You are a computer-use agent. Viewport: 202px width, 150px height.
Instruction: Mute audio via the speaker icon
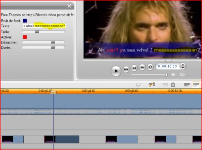tap(173, 75)
